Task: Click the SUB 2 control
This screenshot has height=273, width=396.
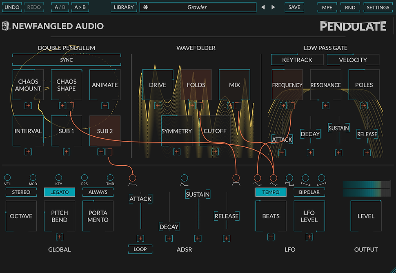Action: (105, 131)
